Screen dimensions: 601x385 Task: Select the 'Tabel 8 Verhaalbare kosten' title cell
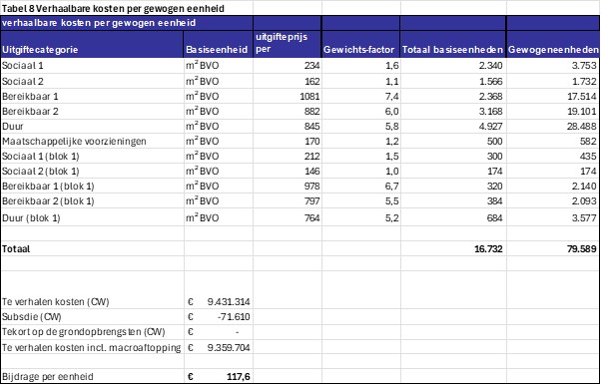click(114, 8)
